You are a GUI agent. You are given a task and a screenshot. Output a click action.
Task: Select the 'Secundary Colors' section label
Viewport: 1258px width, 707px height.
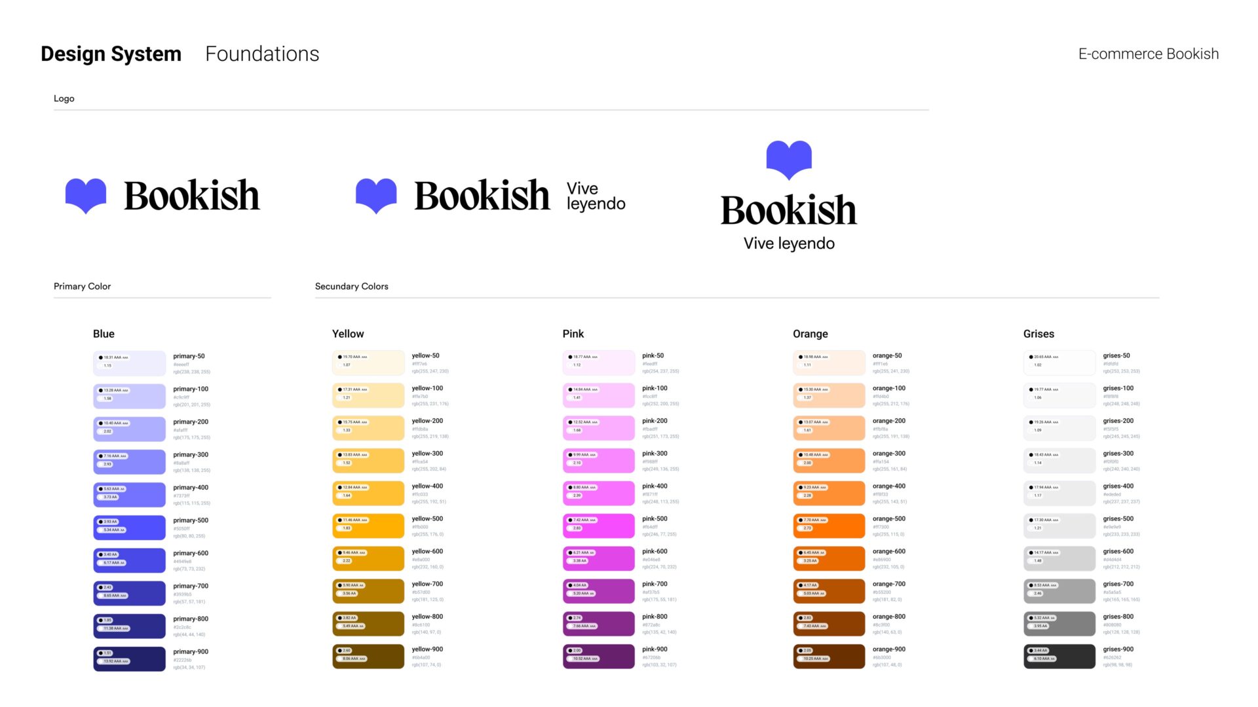coord(351,286)
